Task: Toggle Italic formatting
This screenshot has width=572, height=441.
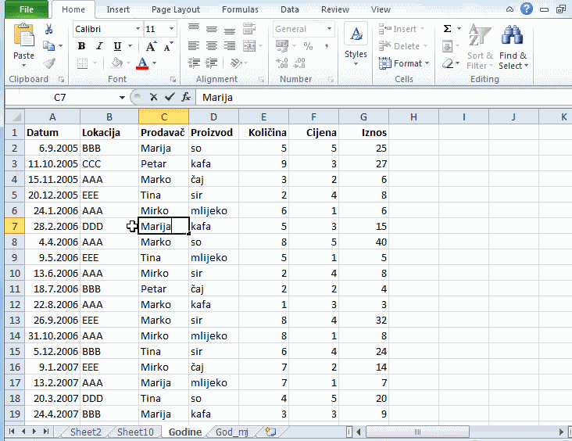Action: [x=98, y=46]
